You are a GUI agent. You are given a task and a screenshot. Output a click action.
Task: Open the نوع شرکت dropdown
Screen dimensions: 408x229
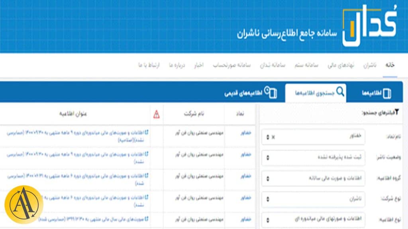click(313, 199)
